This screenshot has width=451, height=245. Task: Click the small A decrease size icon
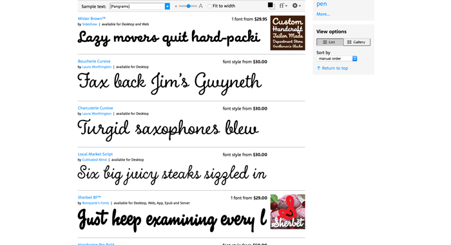(x=176, y=6)
